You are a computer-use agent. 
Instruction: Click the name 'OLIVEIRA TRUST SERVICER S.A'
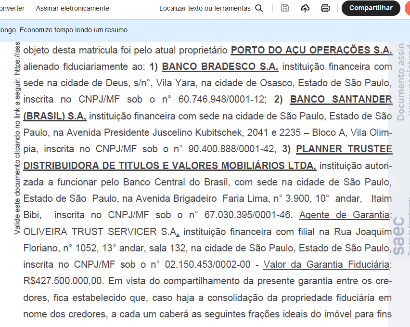pyautogui.click(x=100, y=232)
